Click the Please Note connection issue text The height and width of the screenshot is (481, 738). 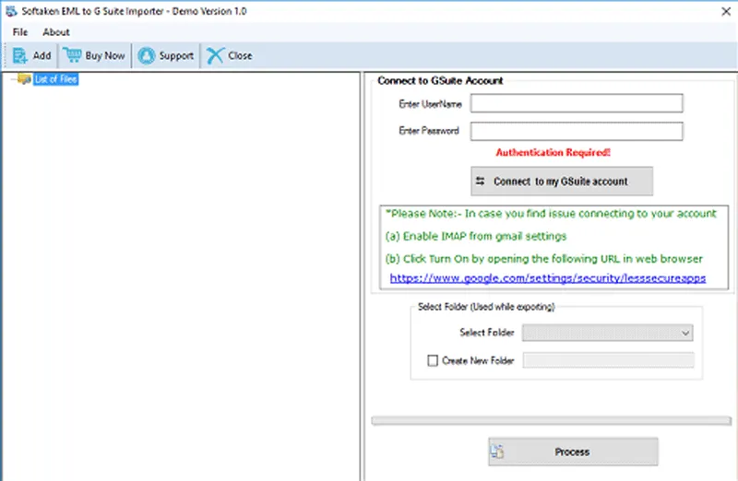click(x=551, y=214)
